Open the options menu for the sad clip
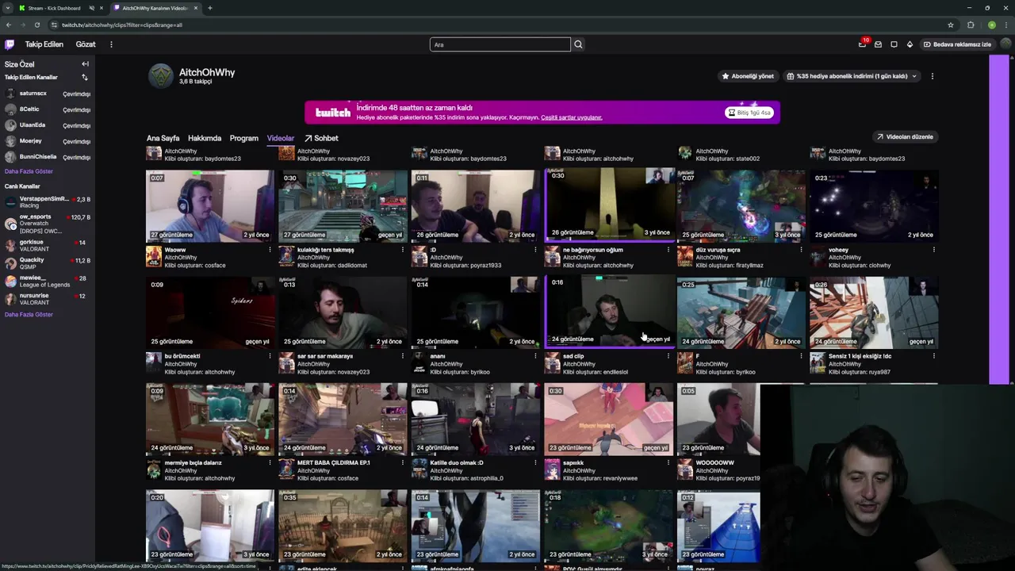Viewport: 1015px width, 571px height. [668, 356]
